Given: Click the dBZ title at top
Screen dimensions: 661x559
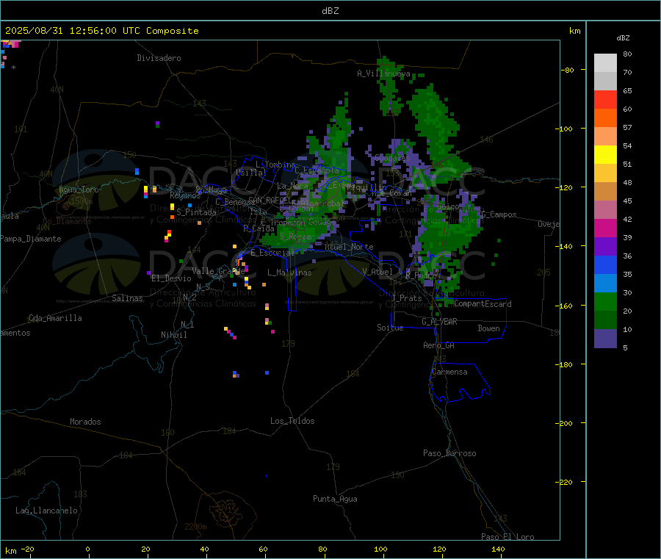Looking at the screenshot, I should tap(330, 11).
